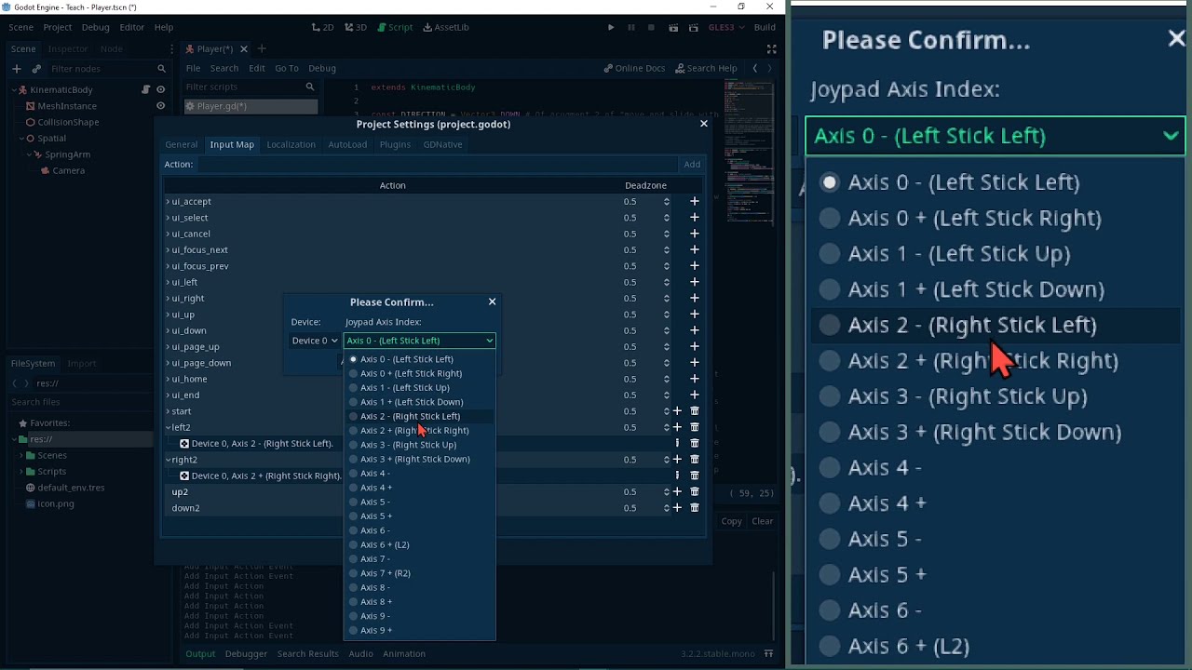The image size is (1192, 670).
Task: Switch to the General settings tab
Action: click(182, 144)
